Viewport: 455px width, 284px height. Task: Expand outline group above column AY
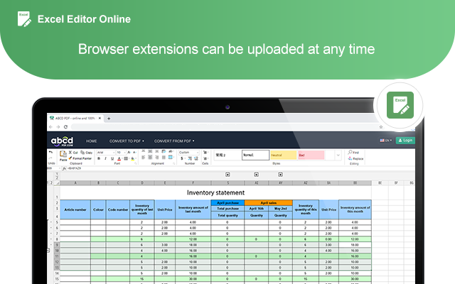tap(280, 175)
